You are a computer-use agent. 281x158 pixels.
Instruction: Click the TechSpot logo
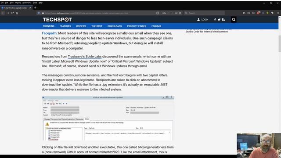tap(57, 19)
